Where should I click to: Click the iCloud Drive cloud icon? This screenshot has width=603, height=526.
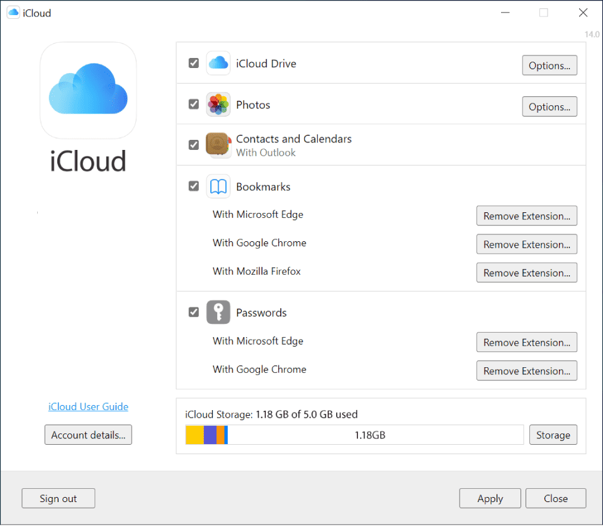coord(218,63)
